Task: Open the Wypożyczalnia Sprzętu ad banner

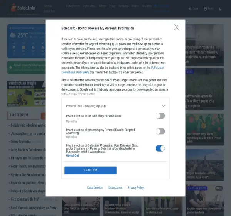Action: tap(27, 93)
